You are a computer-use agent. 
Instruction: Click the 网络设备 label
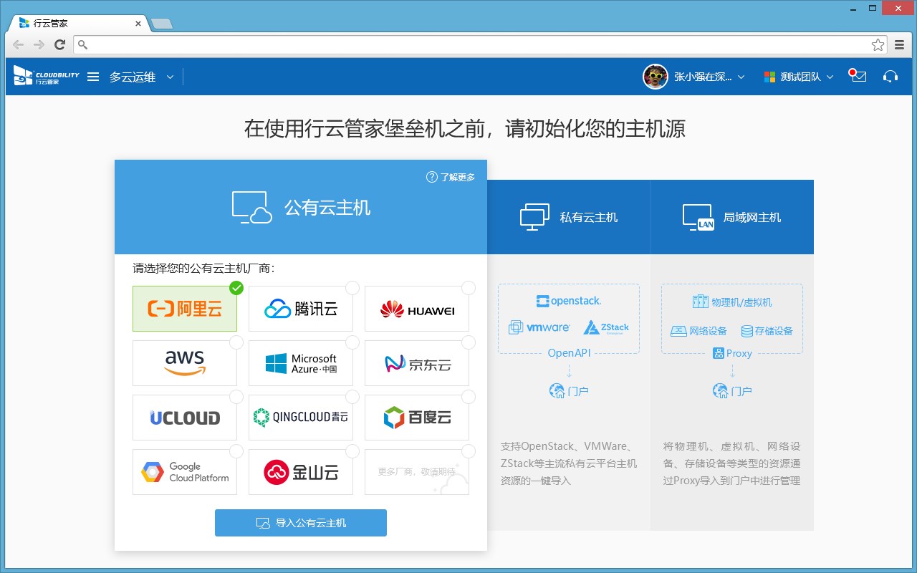click(708, 331)
